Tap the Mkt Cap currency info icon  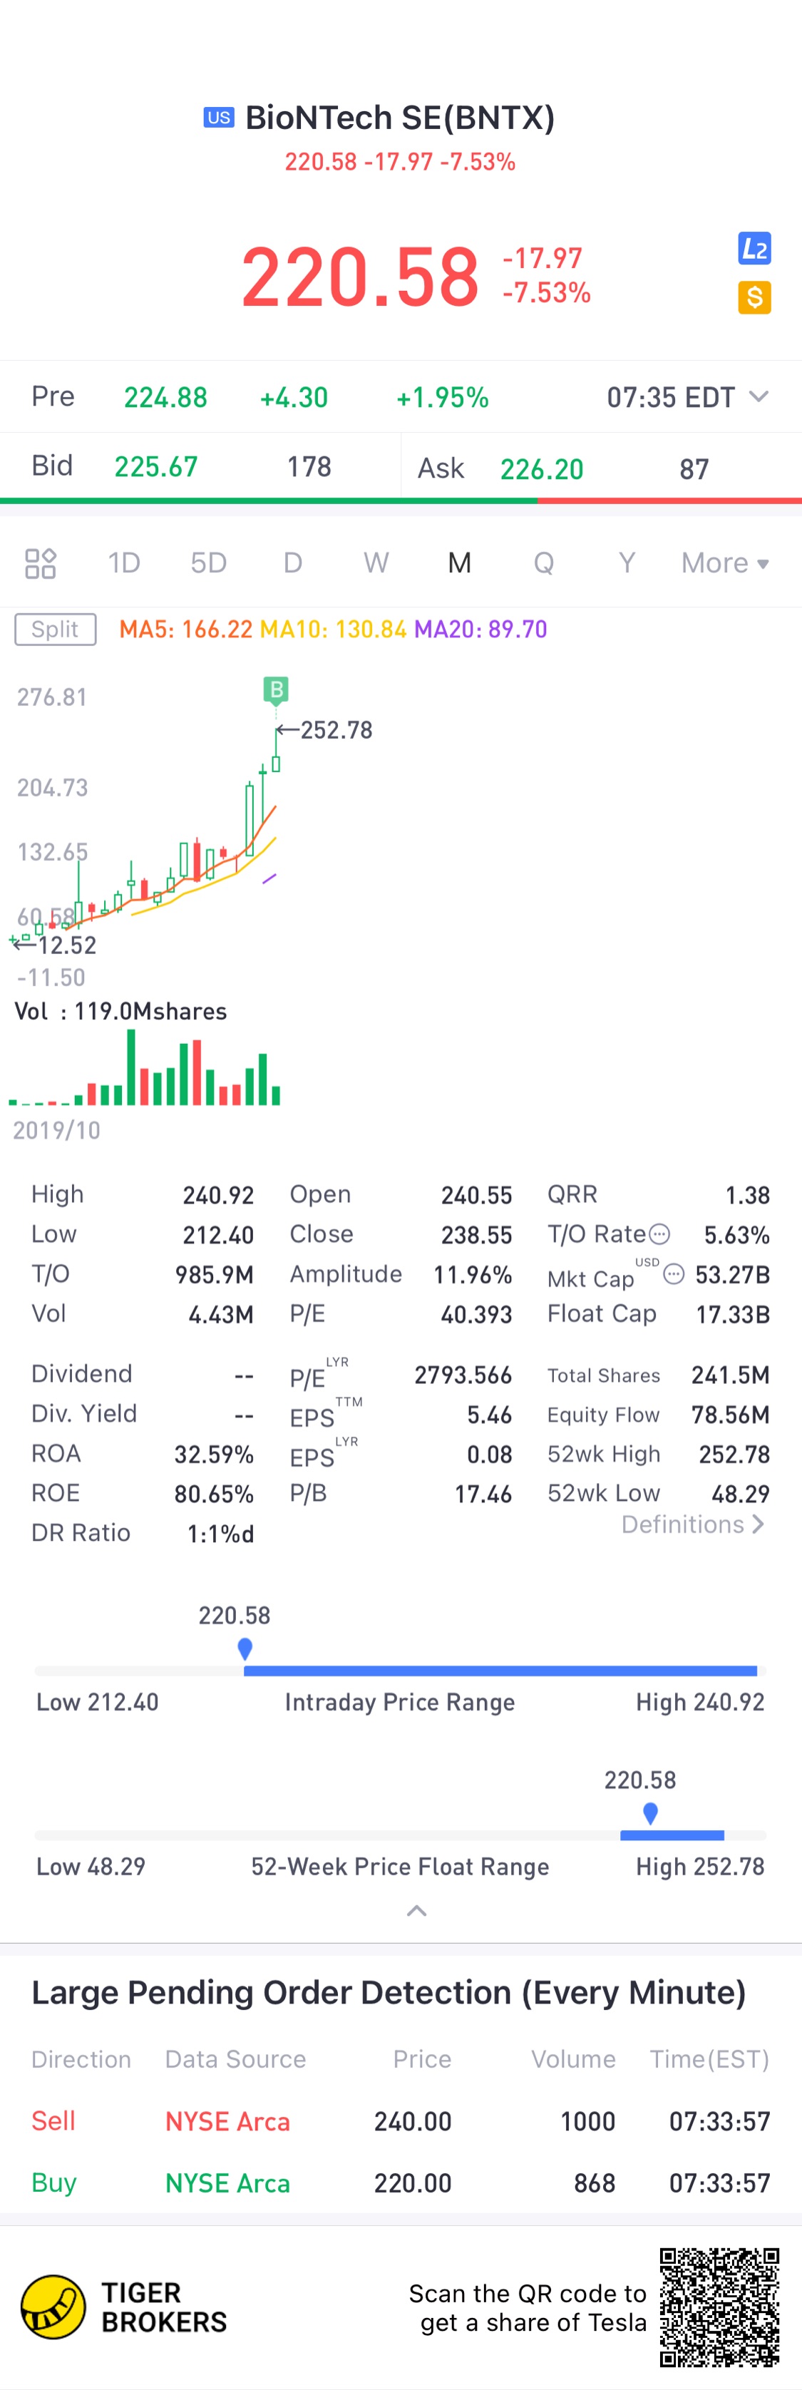674,1274
